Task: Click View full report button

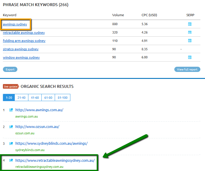Action: point(187,69)
